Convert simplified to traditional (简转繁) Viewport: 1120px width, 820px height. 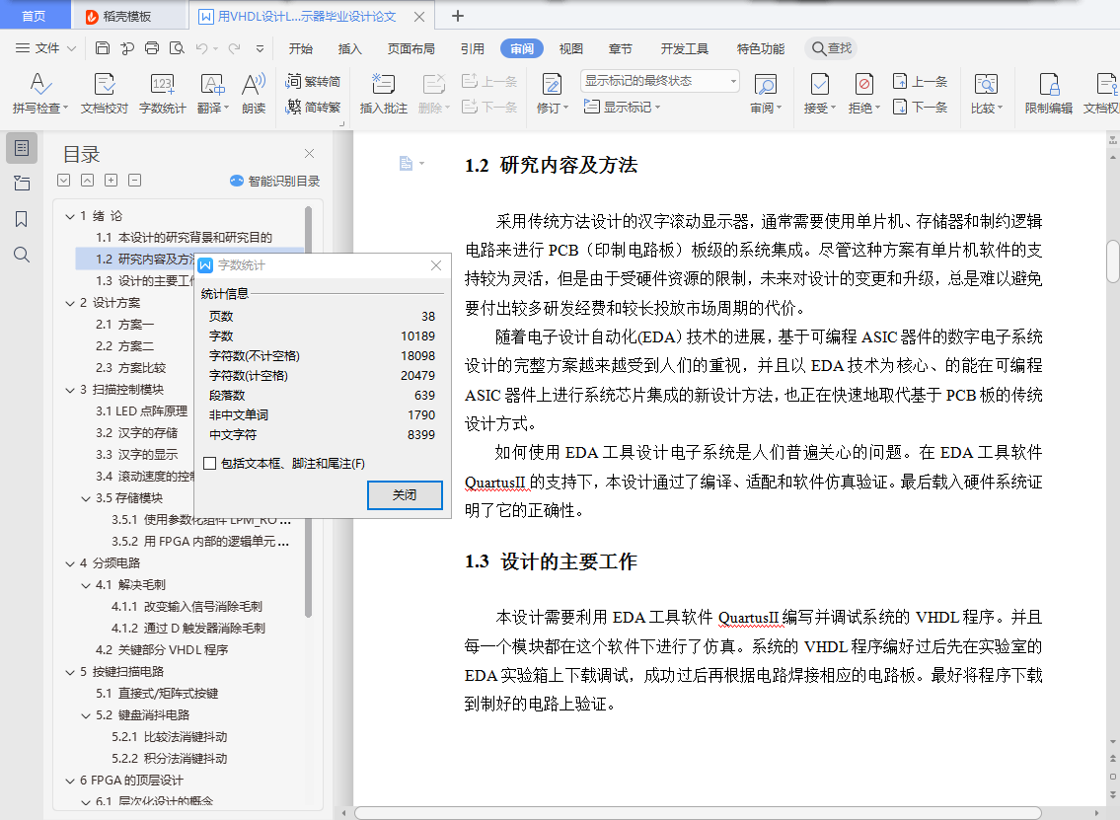coord(313,108)
